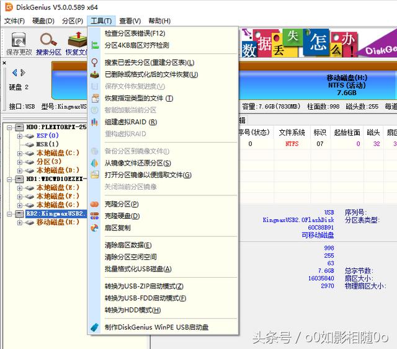397x349 pixels.
Task: Open the 查看(V) menu
Action: (x=130, y=21)
